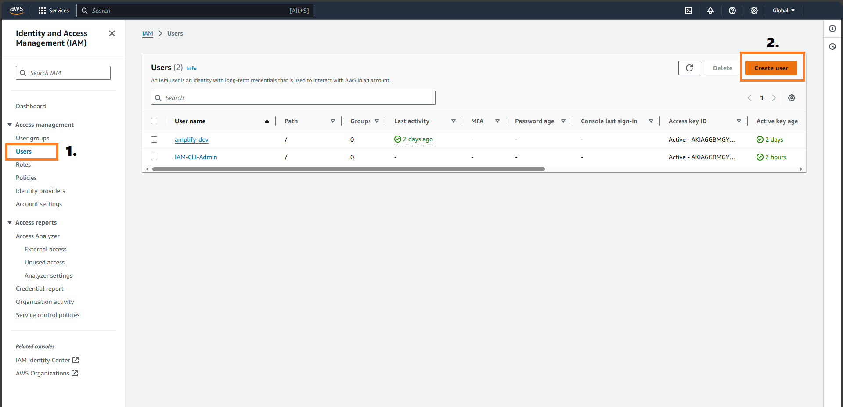The image size is (843, 407).
Task: Open the IAM-CLI-Admin user link
Action: 196,157
